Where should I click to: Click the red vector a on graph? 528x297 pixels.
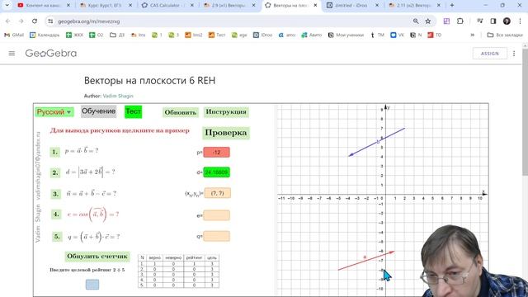click(x=366, y=261)
